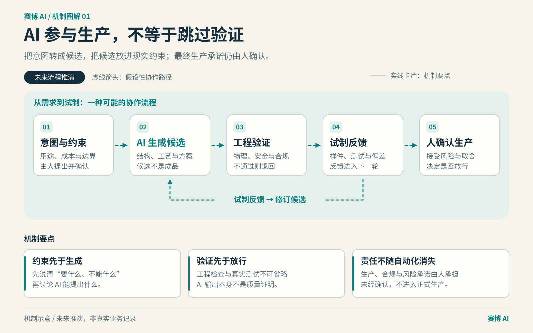Click the line "再讨论 AI 能提出什么。"
This screenshot has height=333, width=533.
pos(67,284)
